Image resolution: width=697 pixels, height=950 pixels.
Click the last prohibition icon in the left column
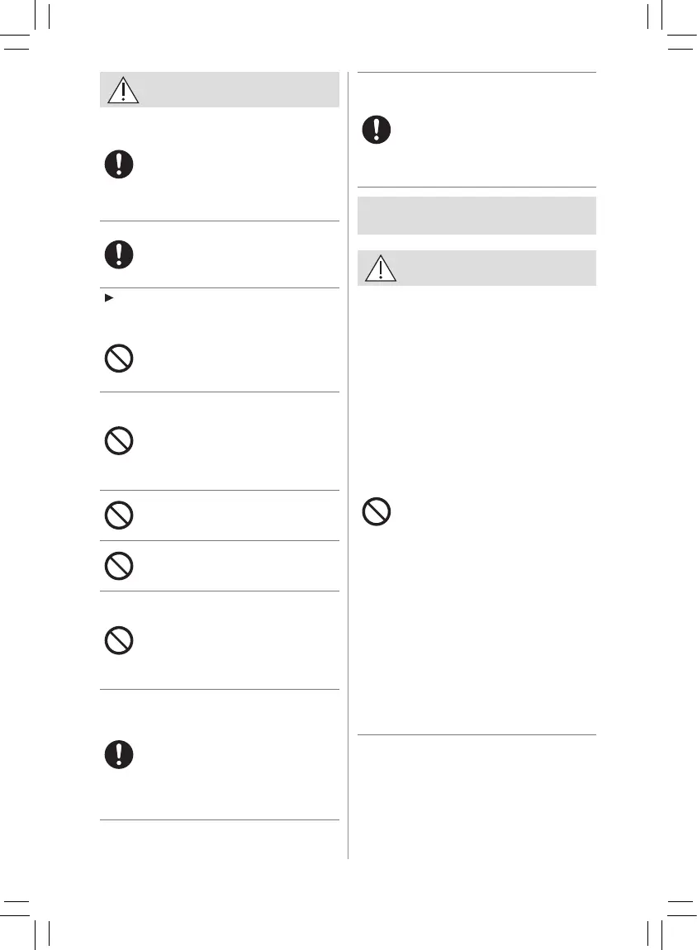[120, 640]
